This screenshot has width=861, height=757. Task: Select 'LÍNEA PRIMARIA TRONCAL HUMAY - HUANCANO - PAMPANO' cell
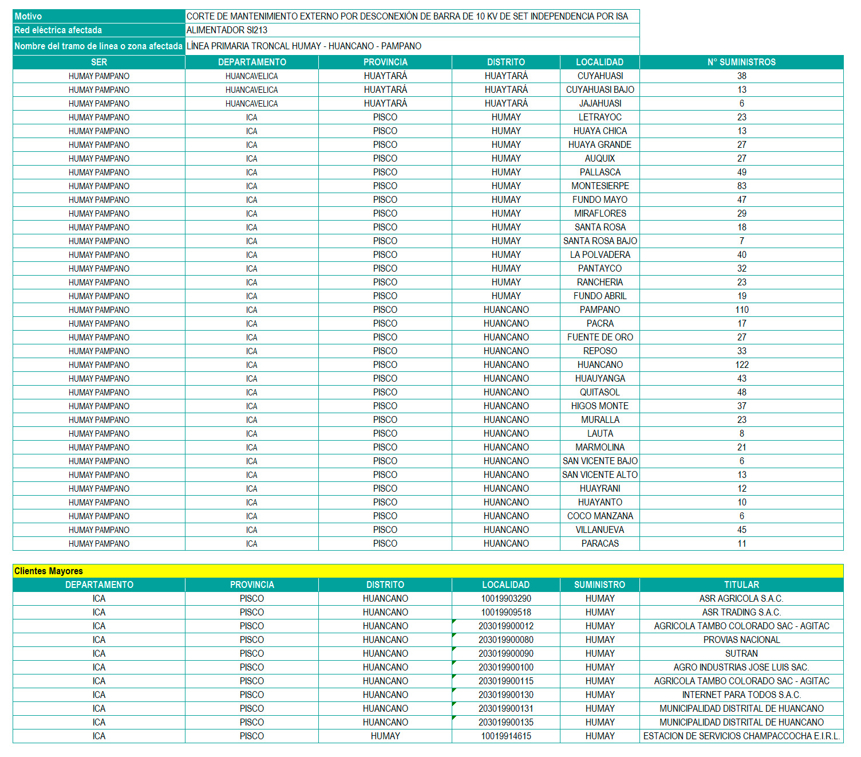[412, 46]
